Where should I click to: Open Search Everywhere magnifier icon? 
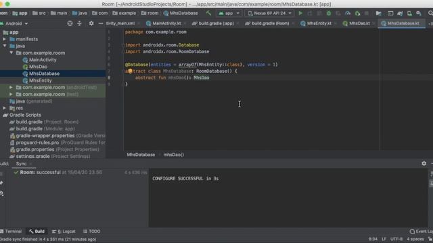tap(430, 13)
